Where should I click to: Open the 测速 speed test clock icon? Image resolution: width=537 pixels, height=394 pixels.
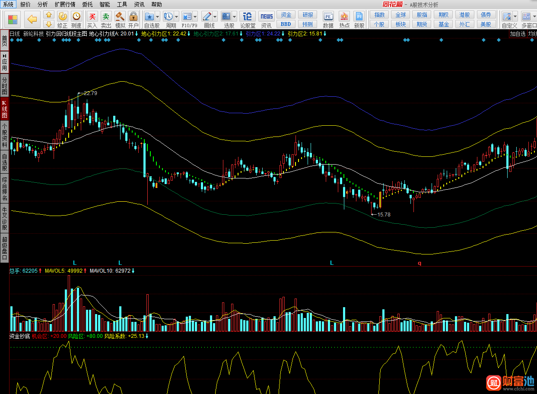[76, 16]
